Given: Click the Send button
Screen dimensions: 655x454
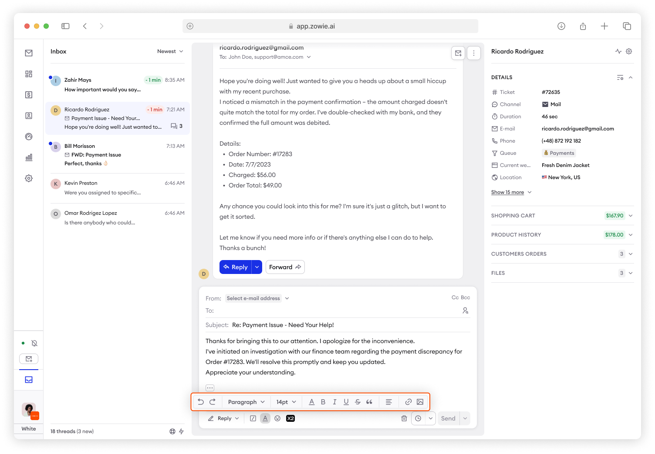Looking at the screenshot, I should [448, 418].
